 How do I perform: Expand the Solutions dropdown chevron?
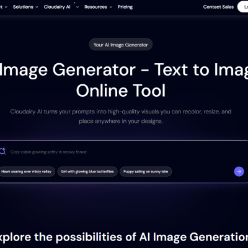click(x=37, y=7)
